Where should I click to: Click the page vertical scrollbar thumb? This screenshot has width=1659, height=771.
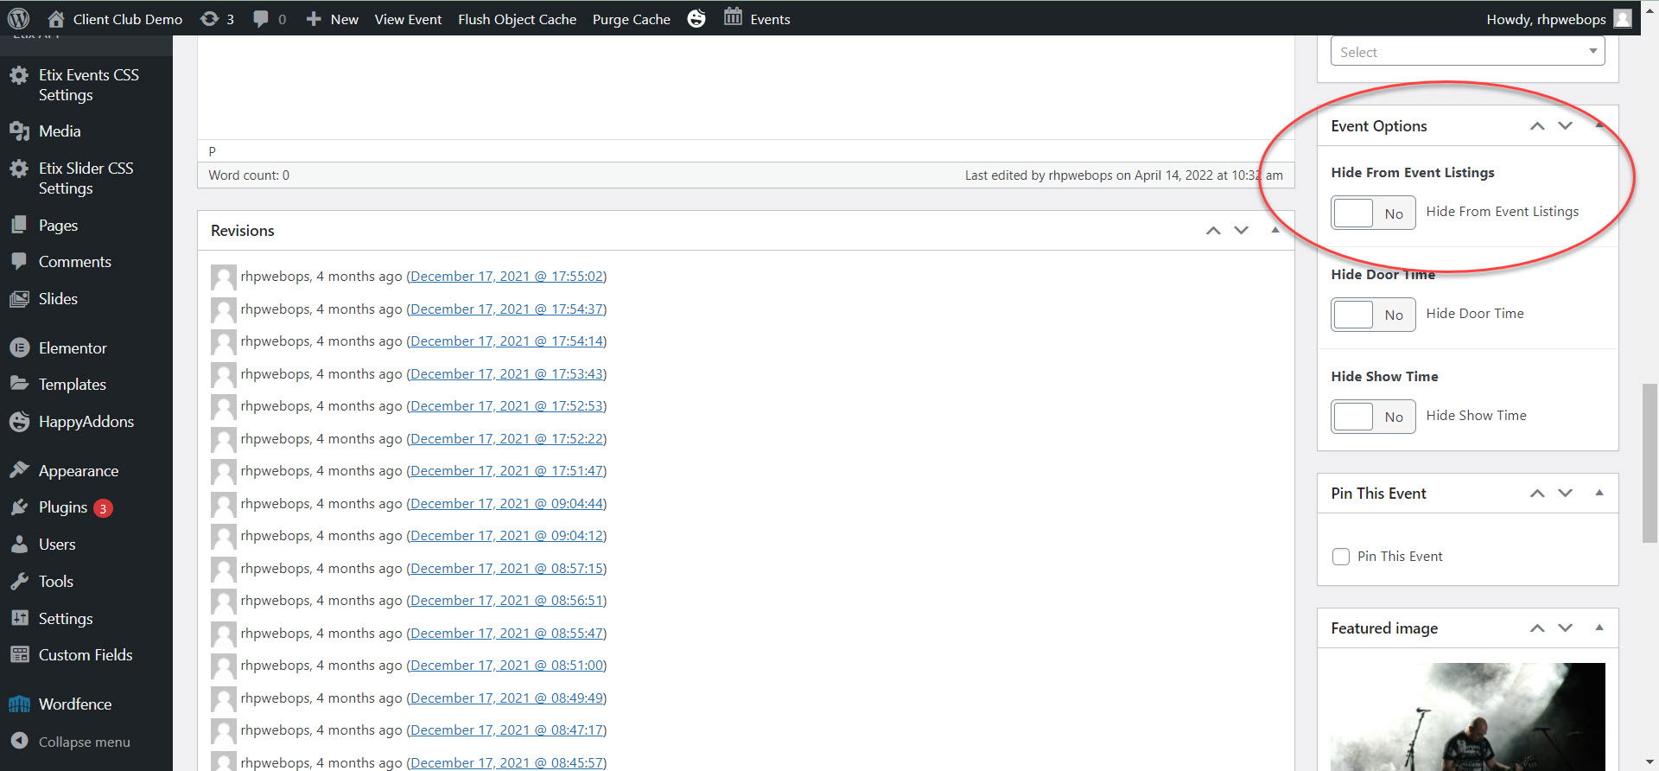(1649, 462)
